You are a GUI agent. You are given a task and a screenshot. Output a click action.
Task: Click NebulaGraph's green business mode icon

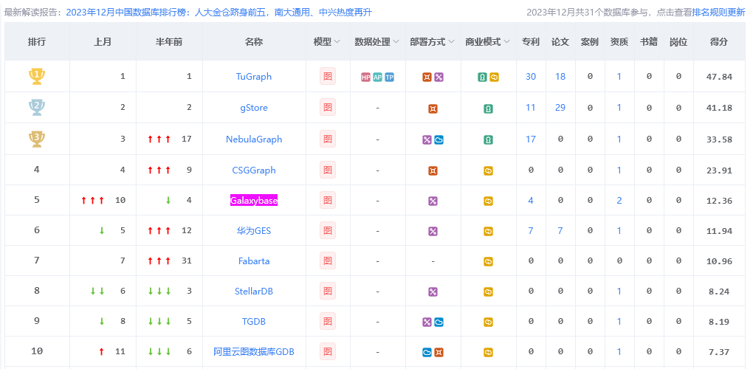click(x=489, y=140)
